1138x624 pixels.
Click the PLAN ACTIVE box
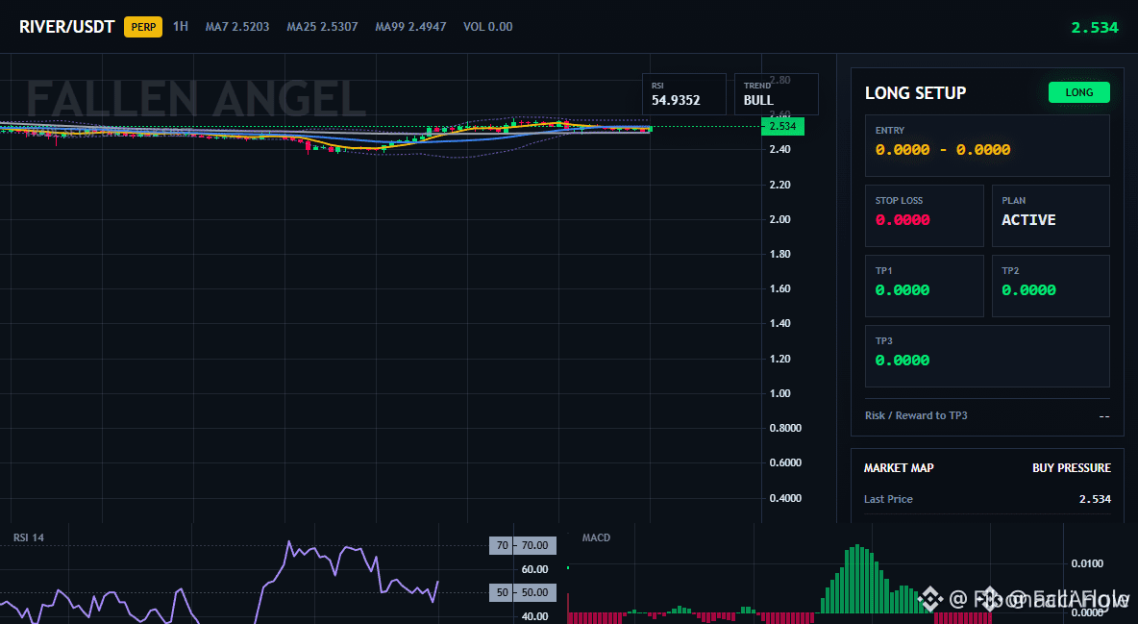[1051, 215]
